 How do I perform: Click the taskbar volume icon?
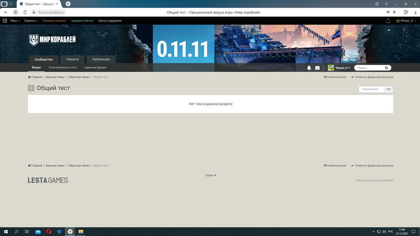pyautogui.click(x=384, y=232)
